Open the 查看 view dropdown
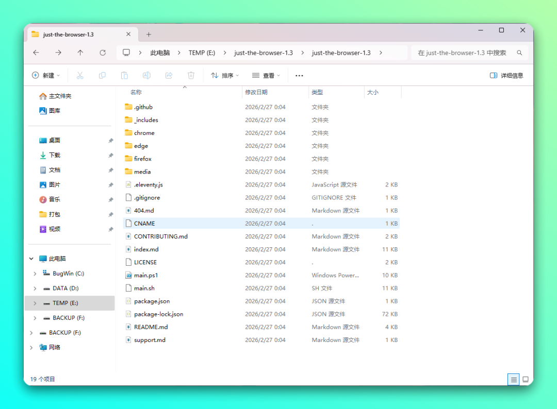The width and height of the screenshot is (557, 409). coord(266,75)
